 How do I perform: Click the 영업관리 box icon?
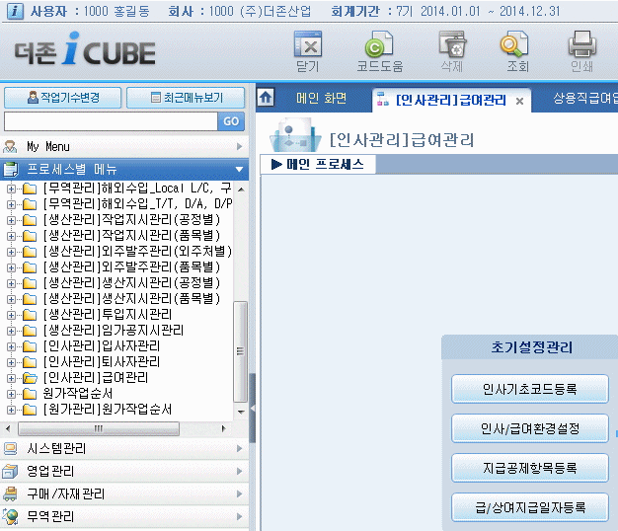point(10,471)
